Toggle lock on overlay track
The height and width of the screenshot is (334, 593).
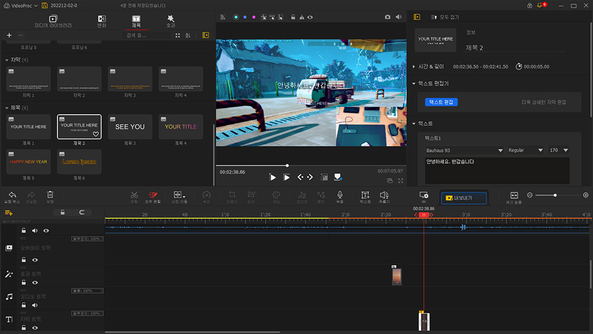tap(24, 260)
